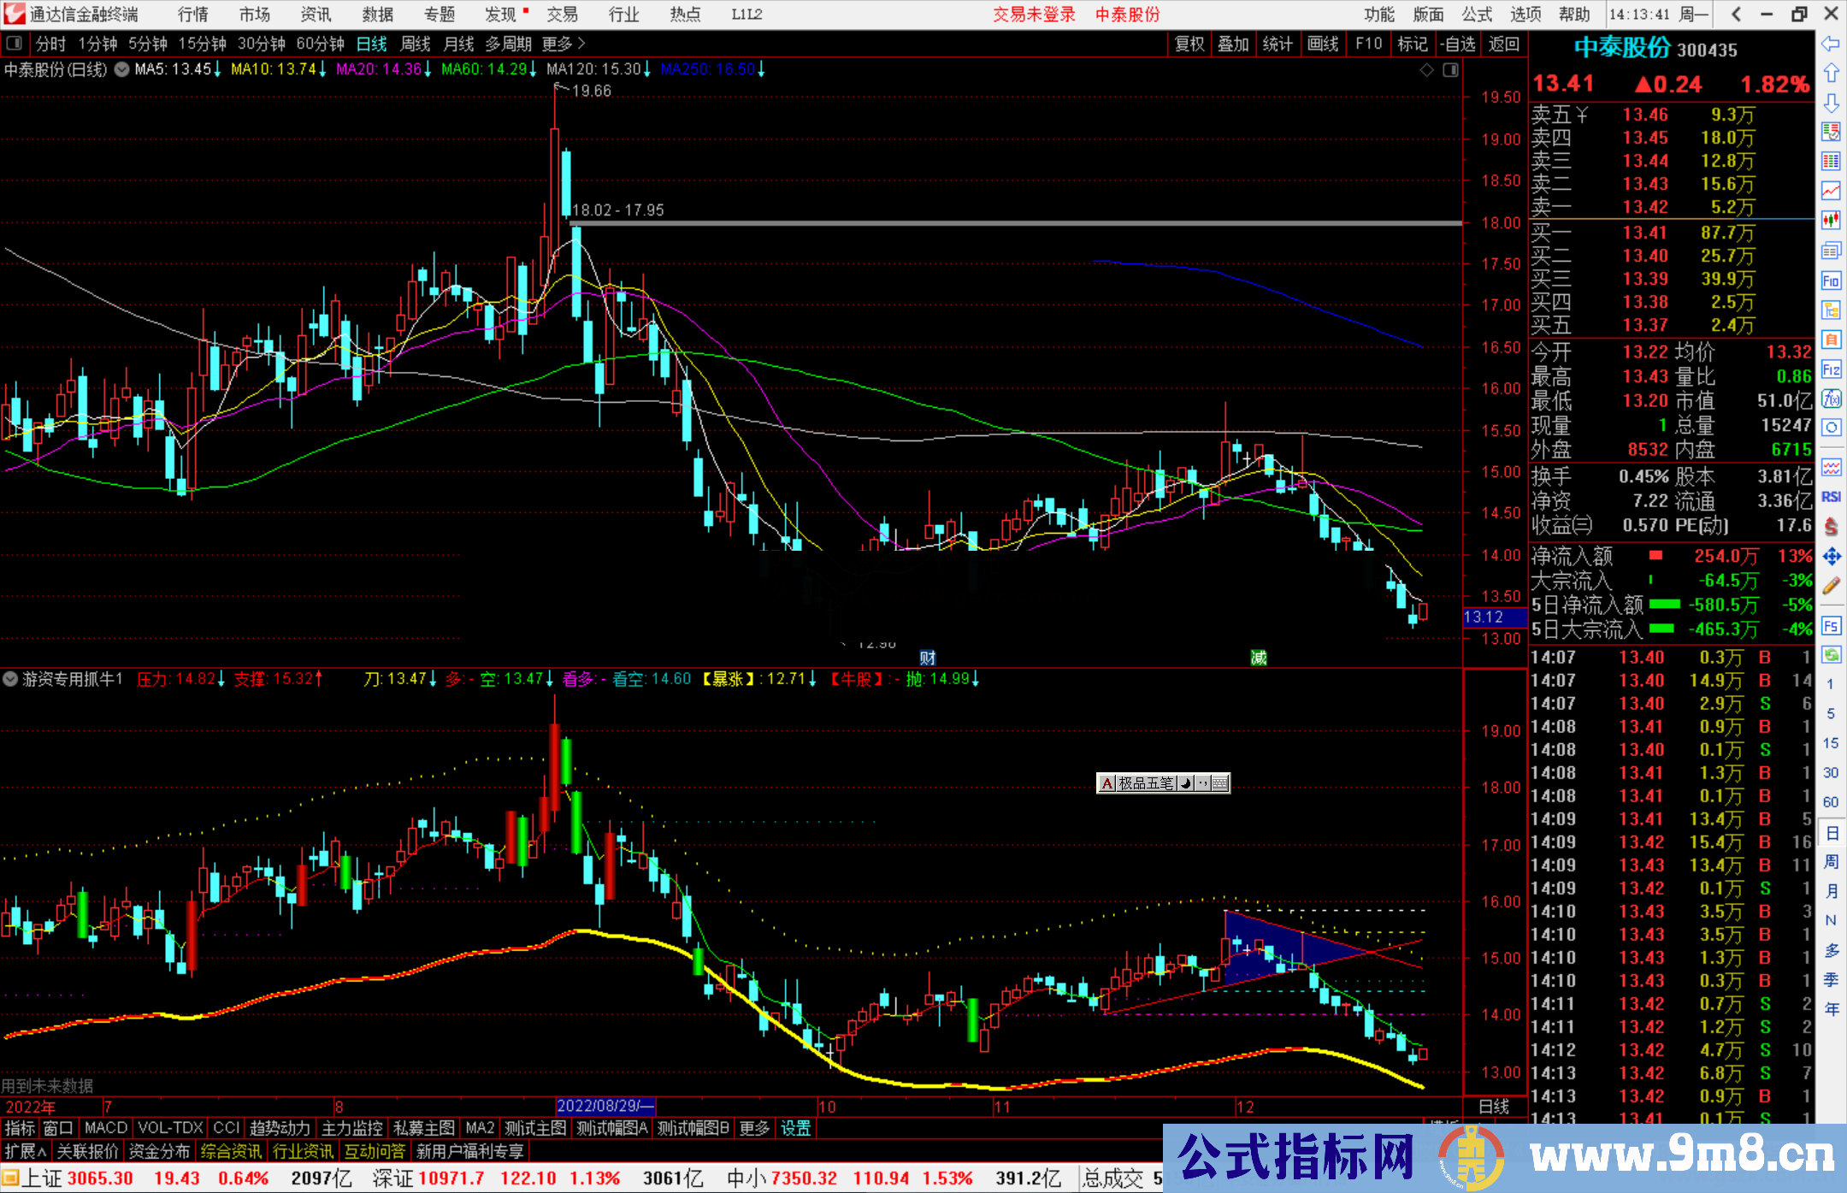Select the 周 period in right sidebar

(1831, 862)
